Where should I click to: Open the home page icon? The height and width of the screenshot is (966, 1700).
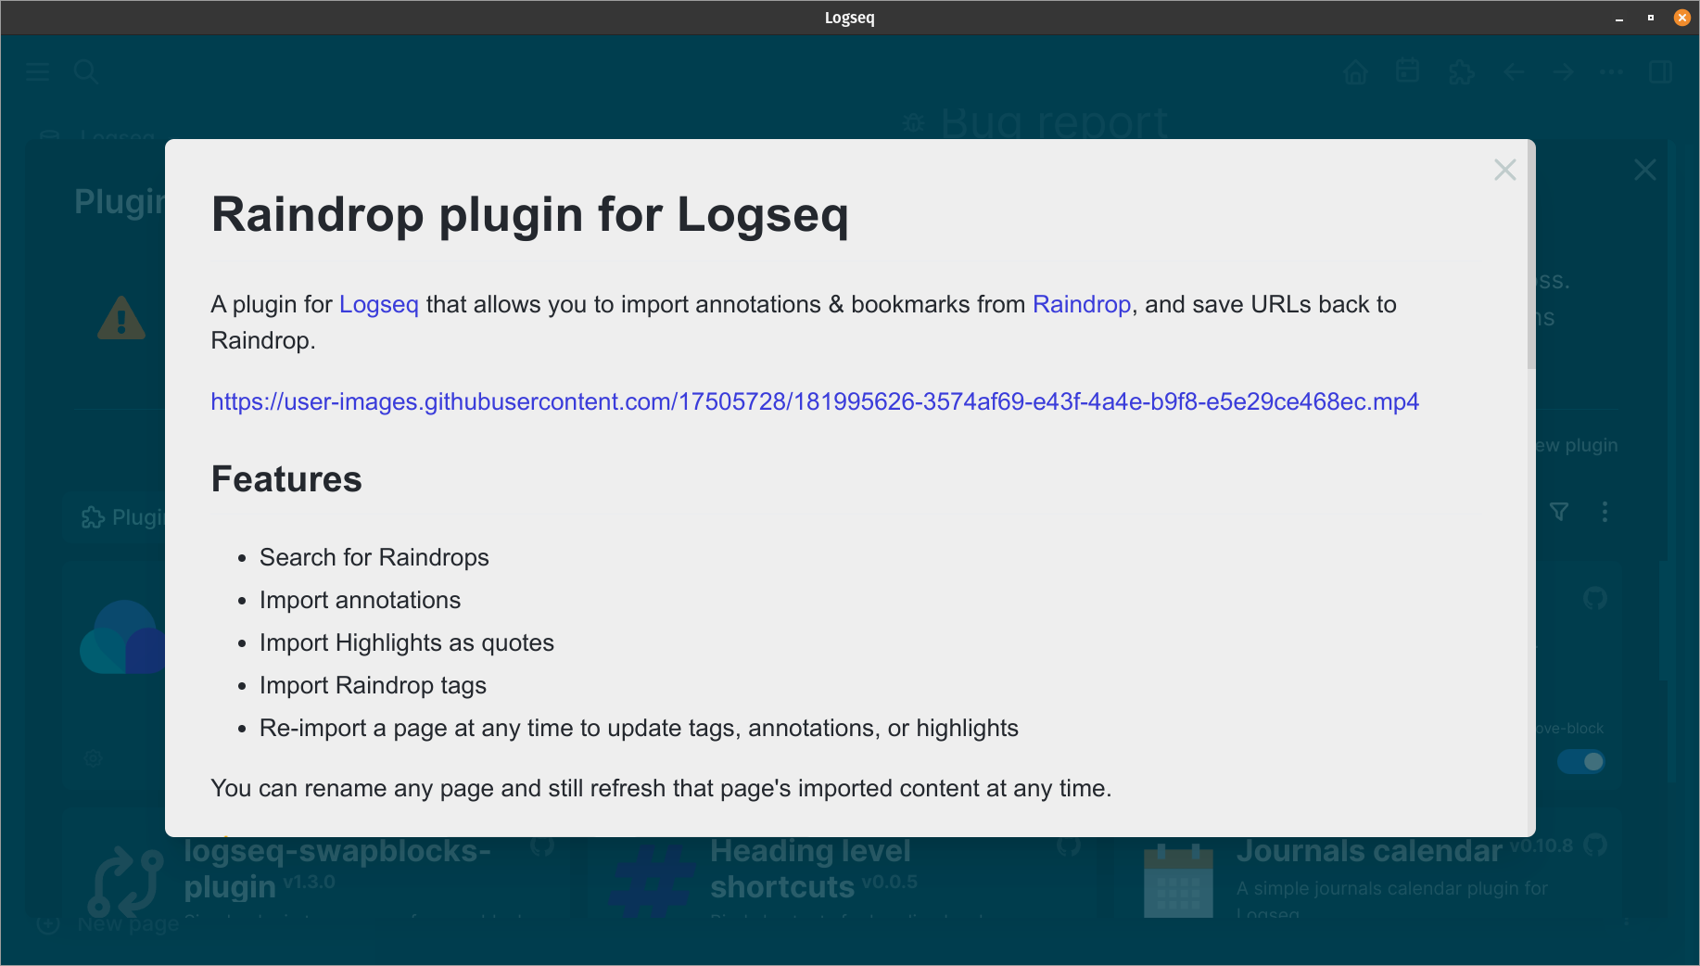[1355, 72]
